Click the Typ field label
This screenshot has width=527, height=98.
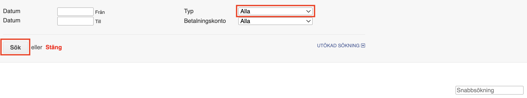coord(189,11)
